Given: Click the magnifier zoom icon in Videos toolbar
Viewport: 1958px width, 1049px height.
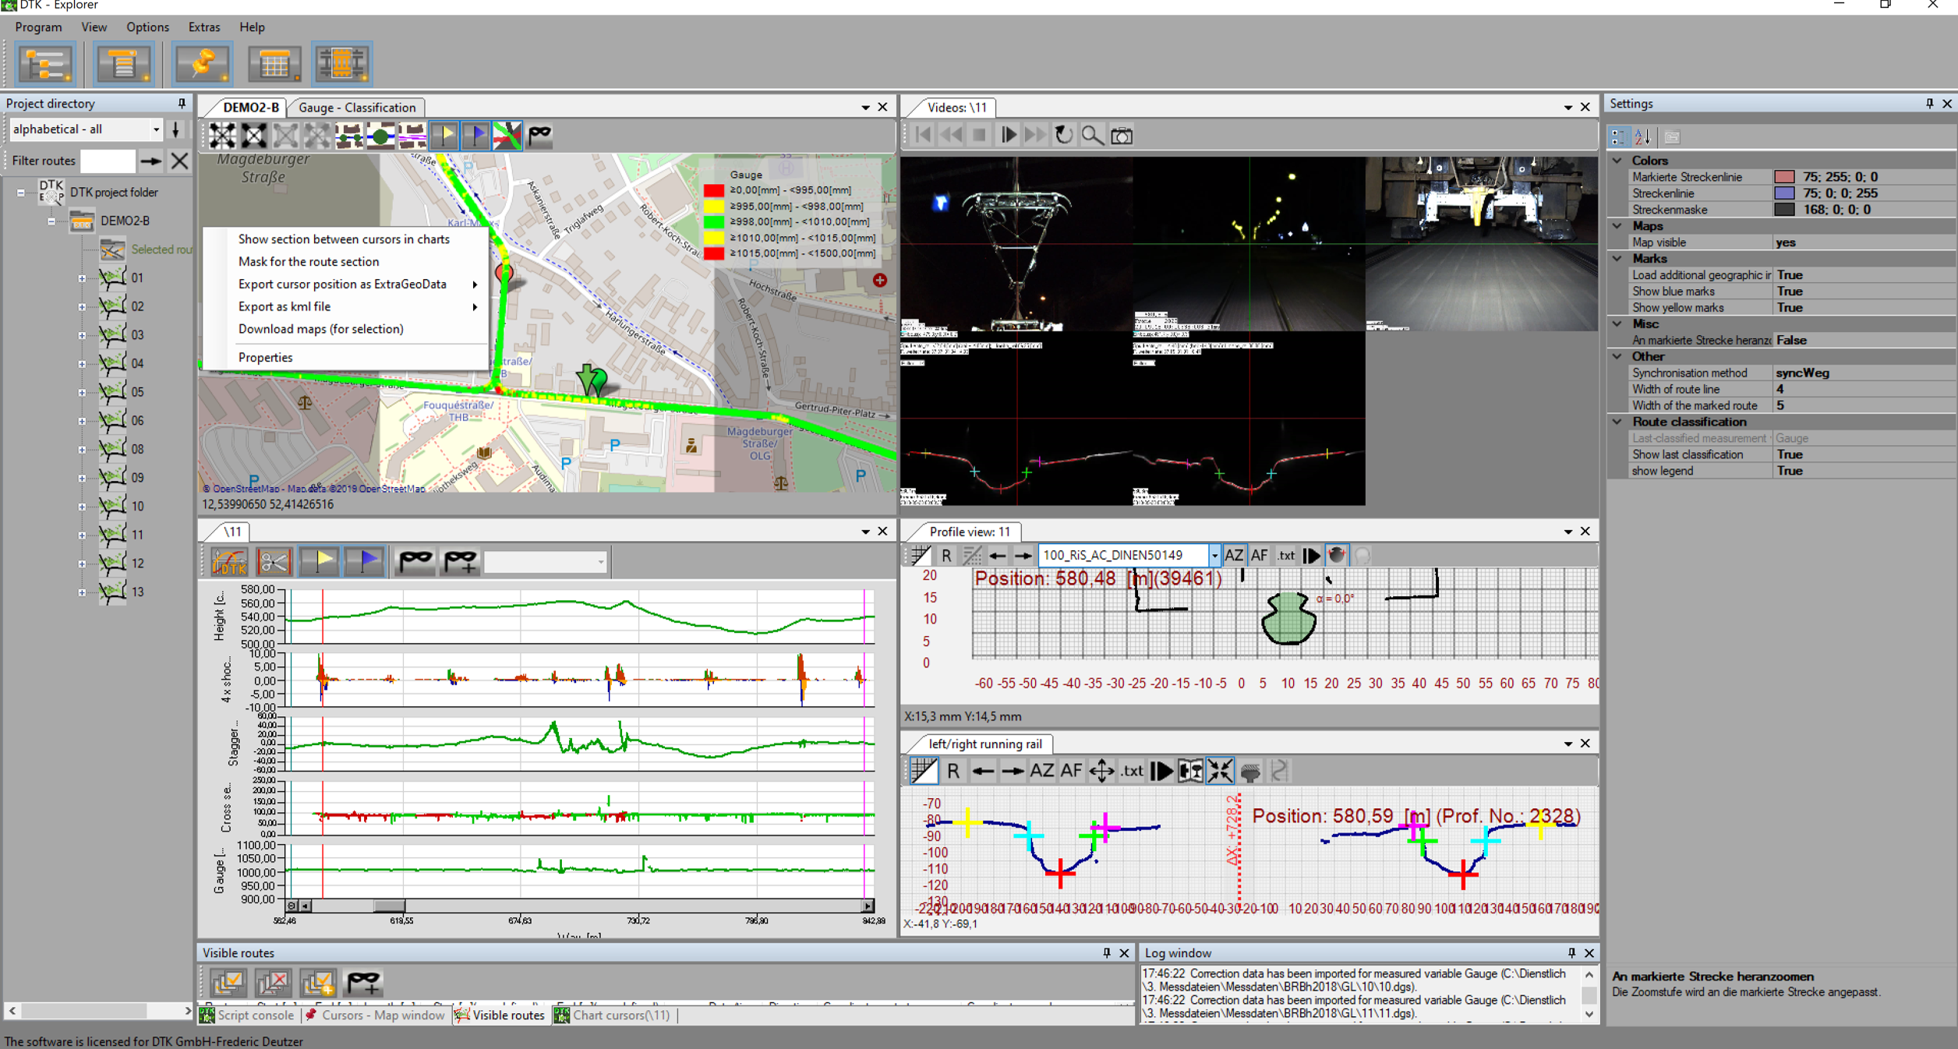Looking at the screenshot, I should coord(1092,136).
